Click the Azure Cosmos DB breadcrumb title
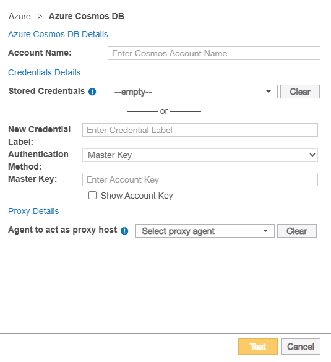The width and height of the screenshot is (331, 362). pos(87,16)
